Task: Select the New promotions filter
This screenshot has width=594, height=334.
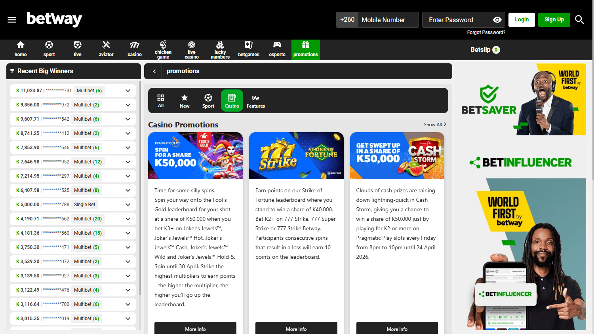Action: point(185,101)
